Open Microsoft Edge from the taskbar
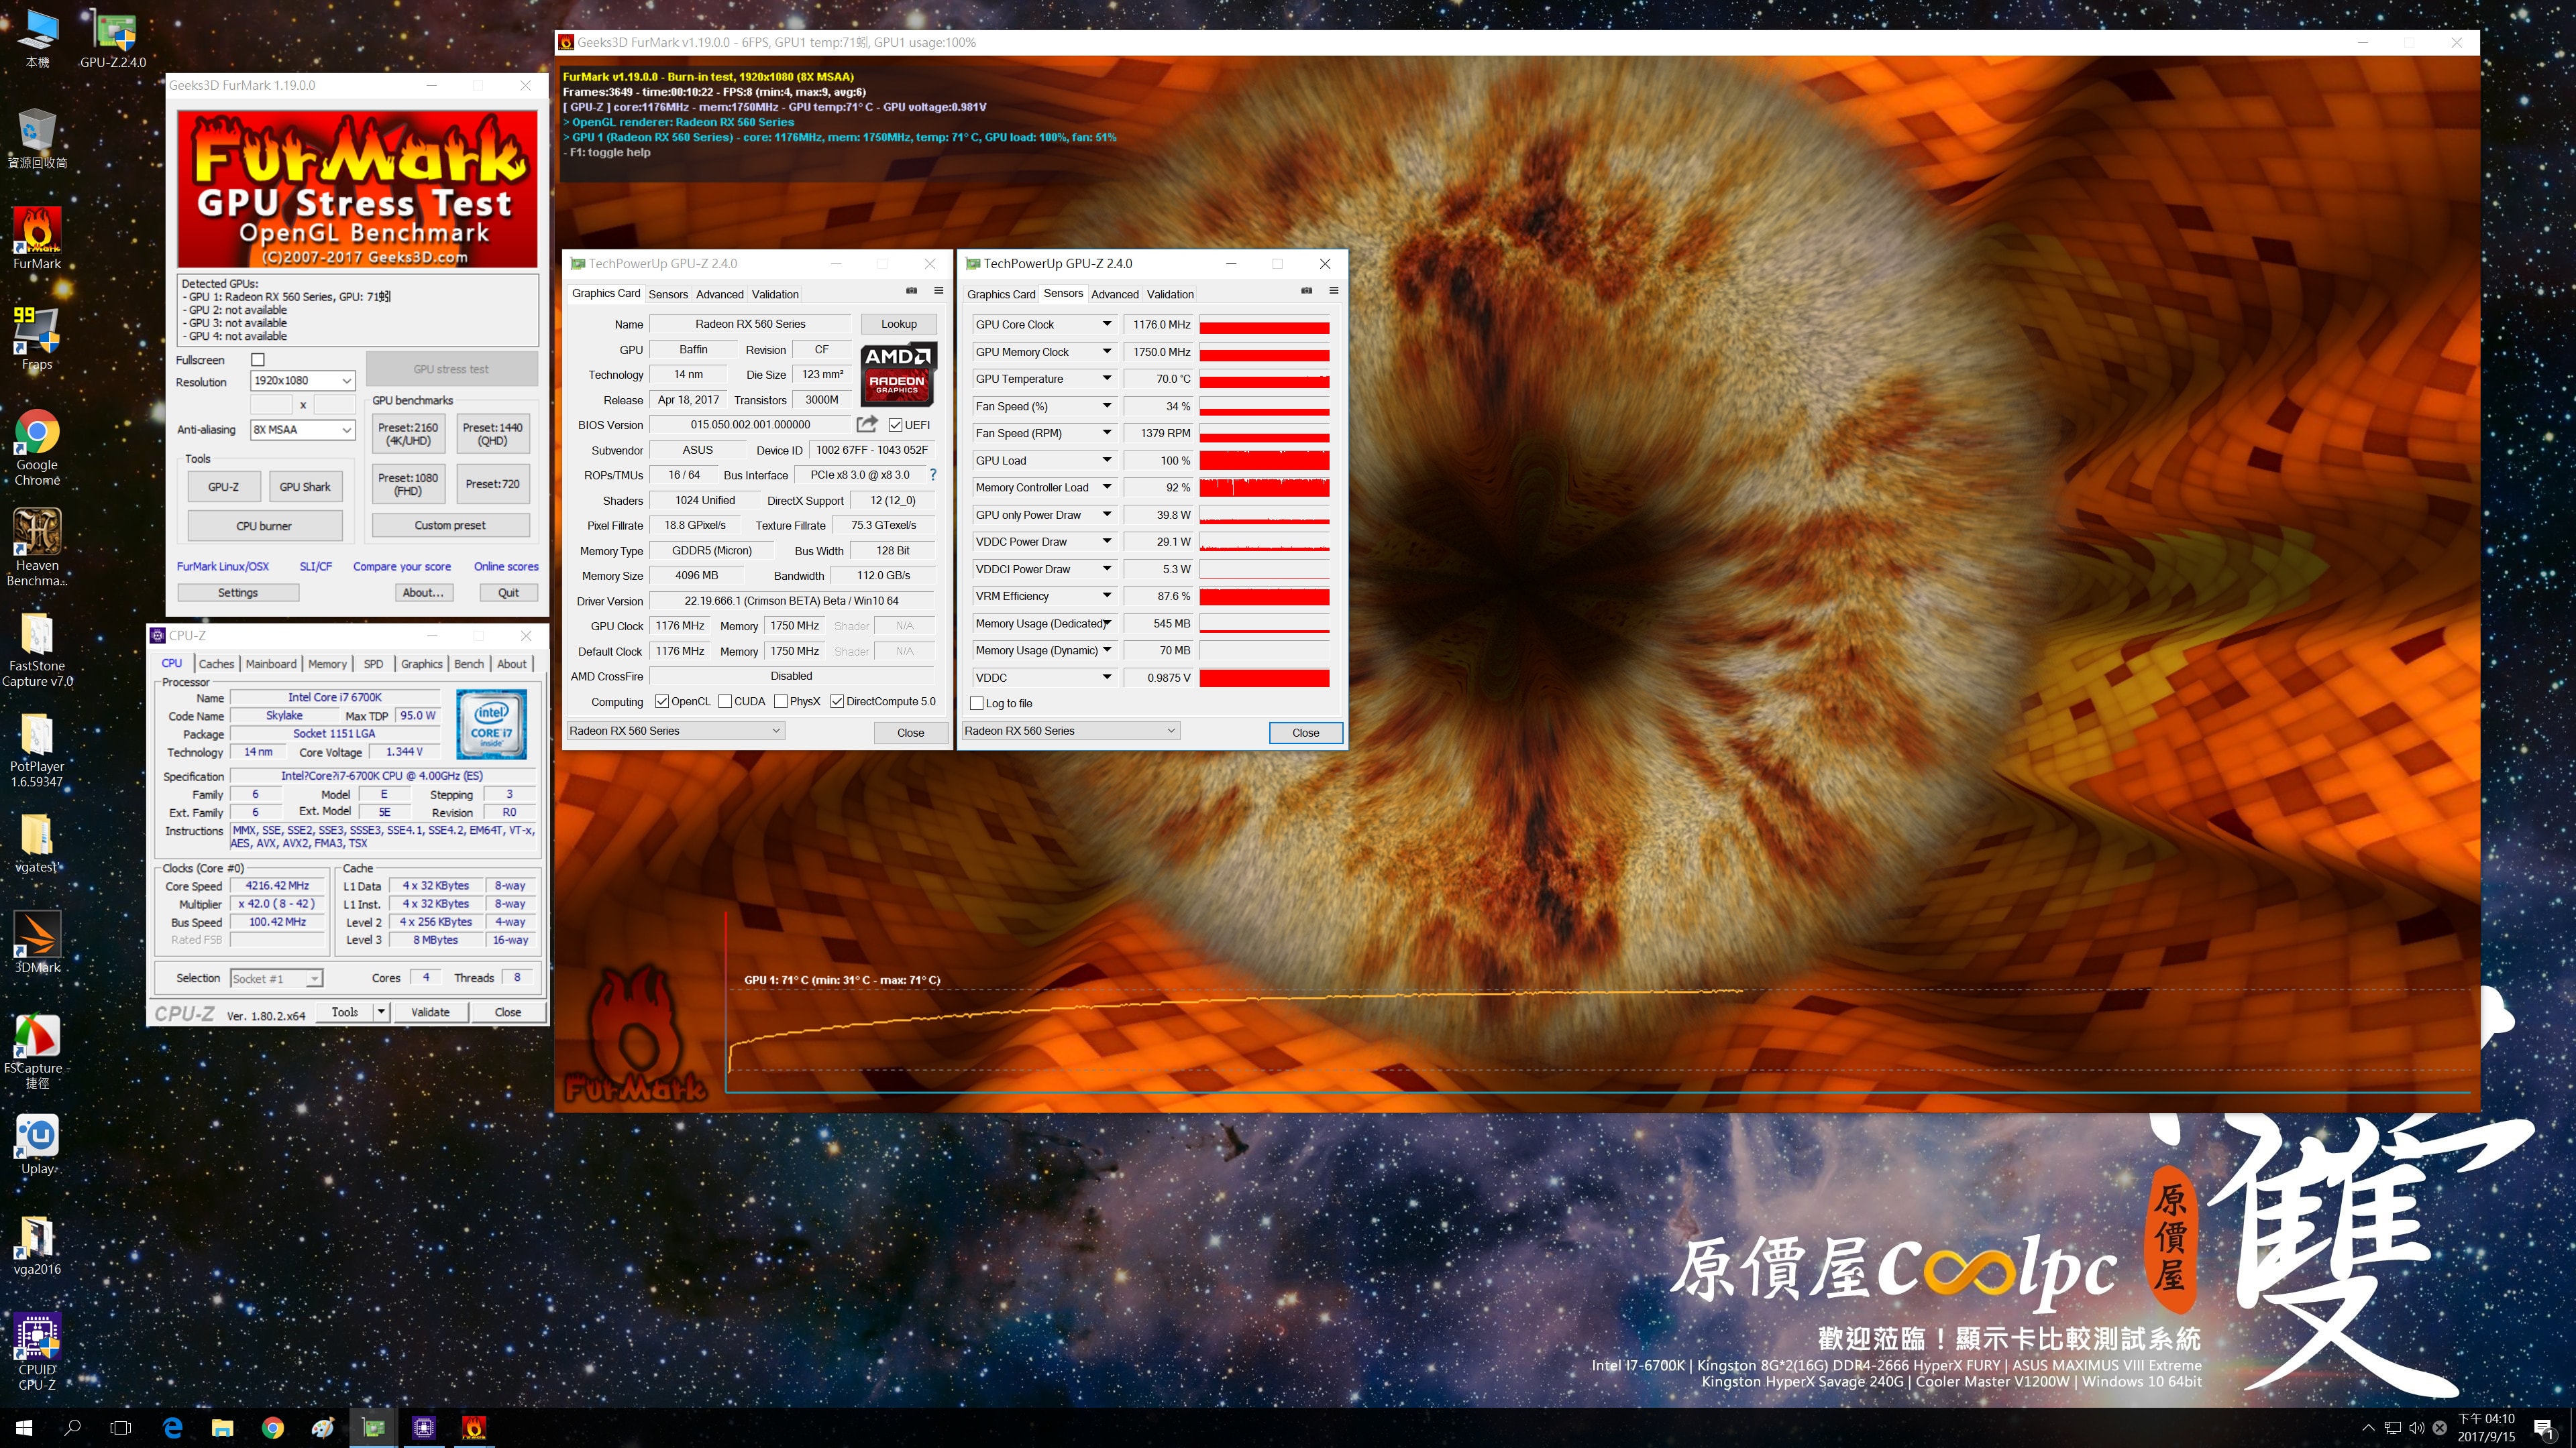Image resolution: width=2576 pixels, height=1448 pixels. [x=172, y=1428]
